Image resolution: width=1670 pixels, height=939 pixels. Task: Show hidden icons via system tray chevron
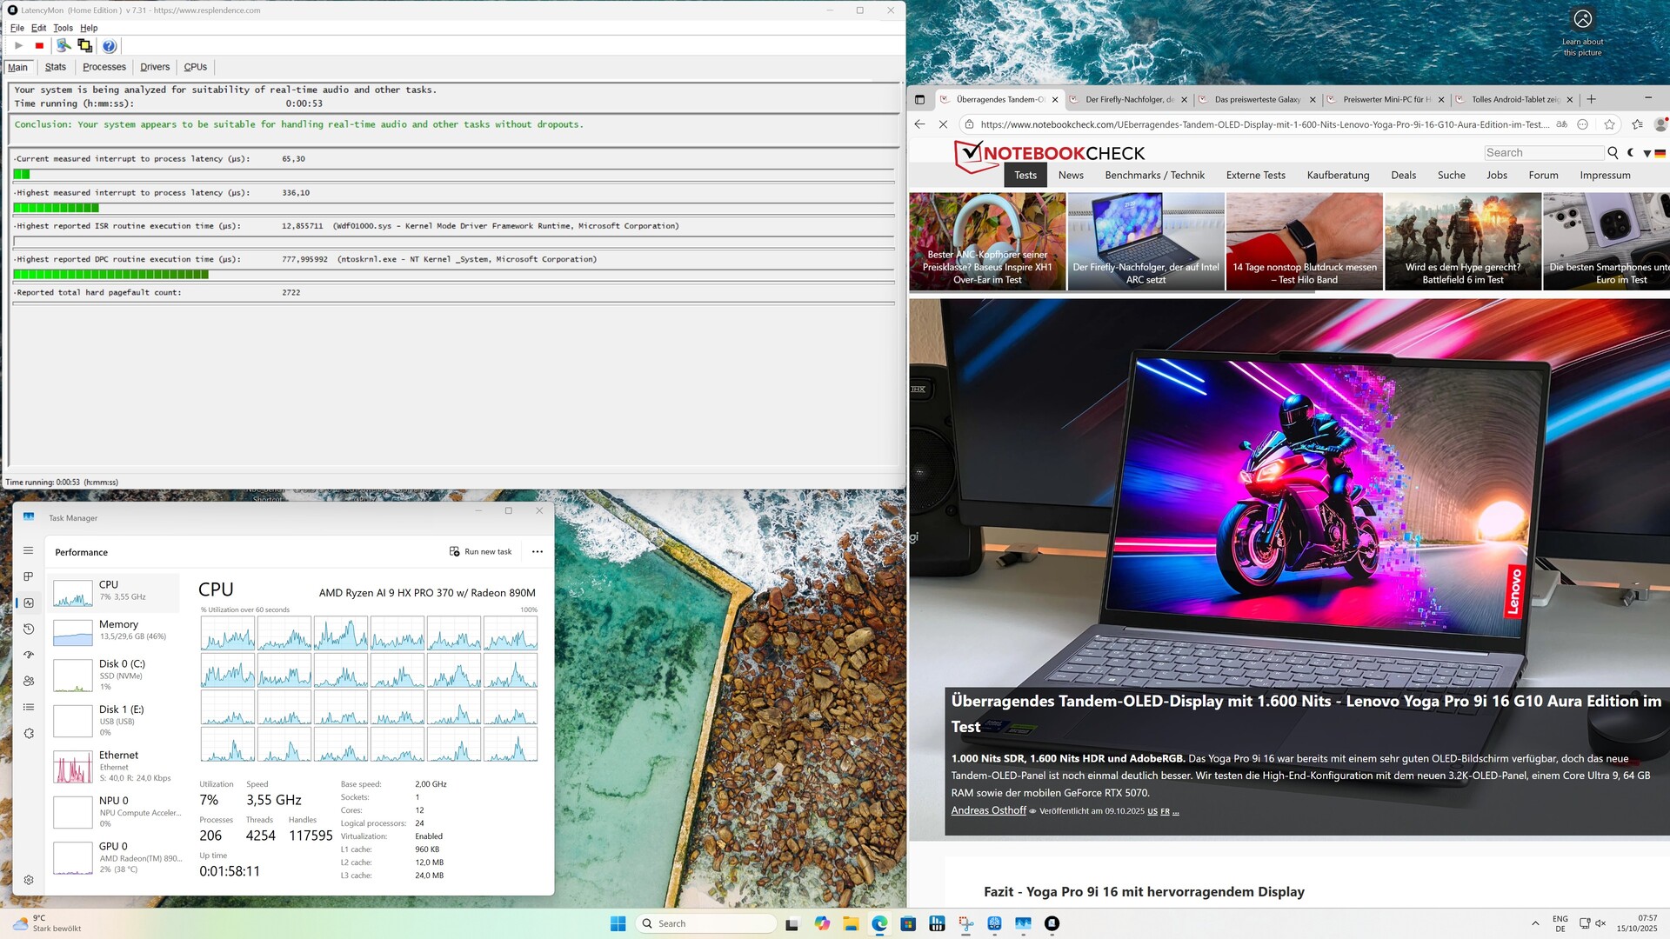[1535, 923]
